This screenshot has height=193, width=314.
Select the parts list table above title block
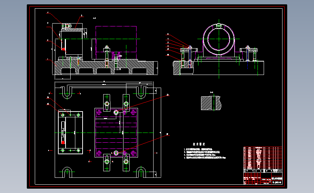click(263, 160)
